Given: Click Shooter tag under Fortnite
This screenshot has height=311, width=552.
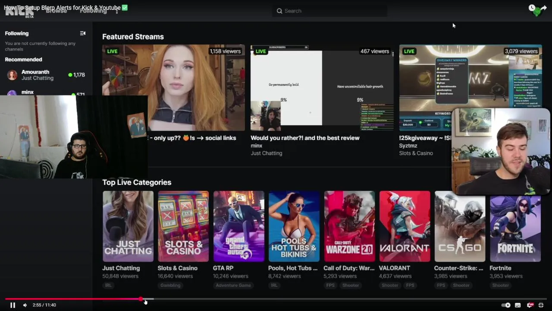Looking at the screenshot, I should pos(501,285).
